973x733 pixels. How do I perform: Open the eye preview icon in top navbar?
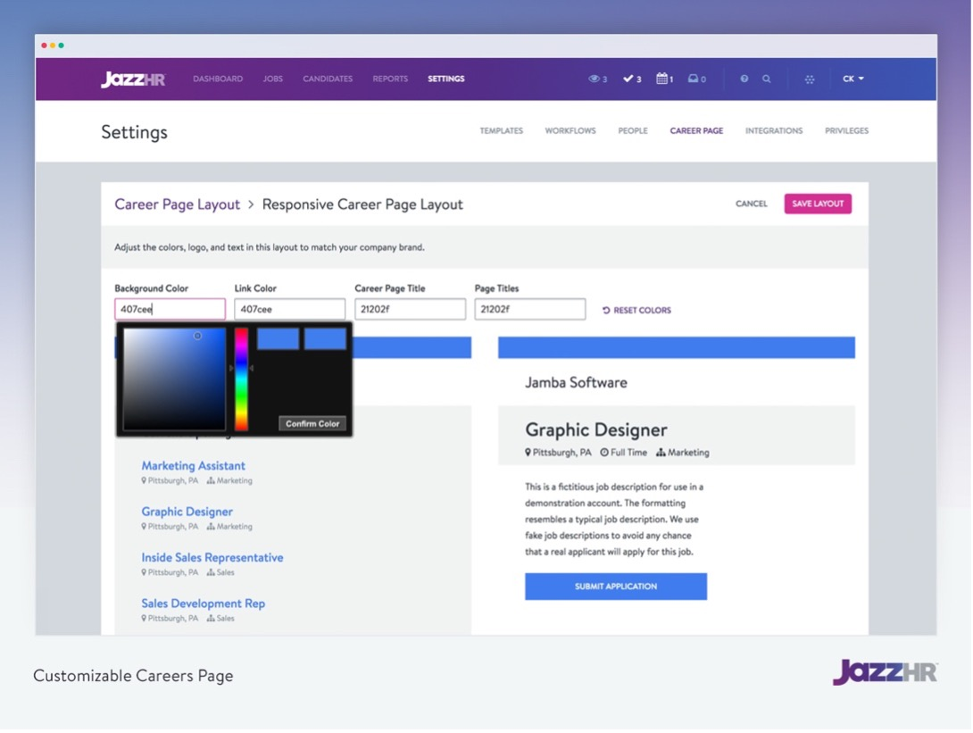tap(595, 79)
